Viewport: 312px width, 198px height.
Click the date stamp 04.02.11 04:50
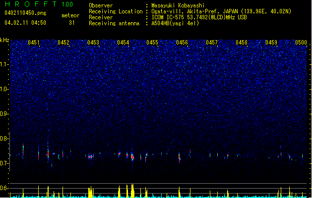25,23
